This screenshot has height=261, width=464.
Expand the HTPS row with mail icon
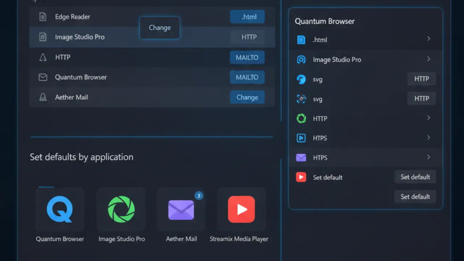click(429, 157)
